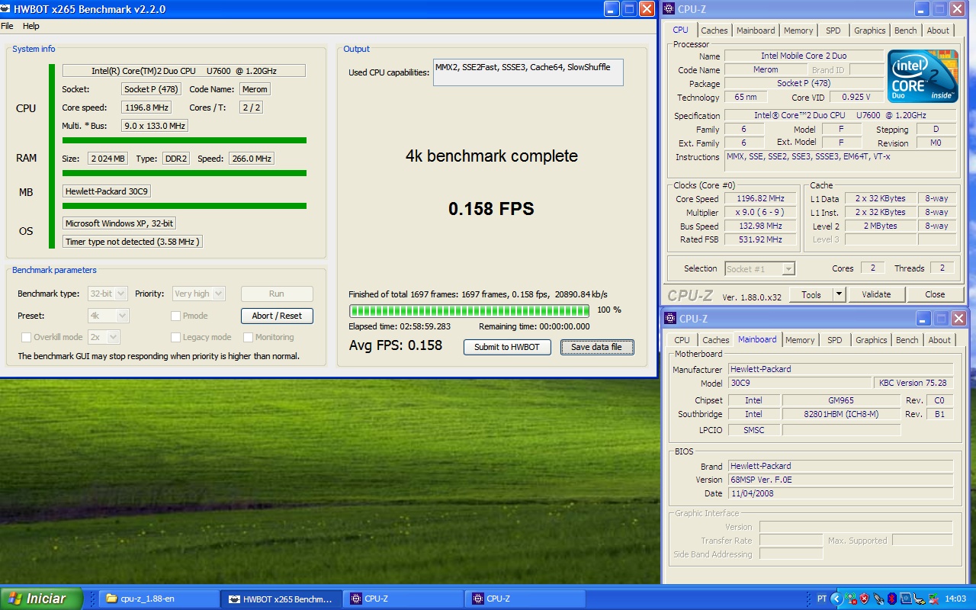Open the Selection Socket #1 dropdown in CPU-Z
Screen dimensions: 976x610
759,268
